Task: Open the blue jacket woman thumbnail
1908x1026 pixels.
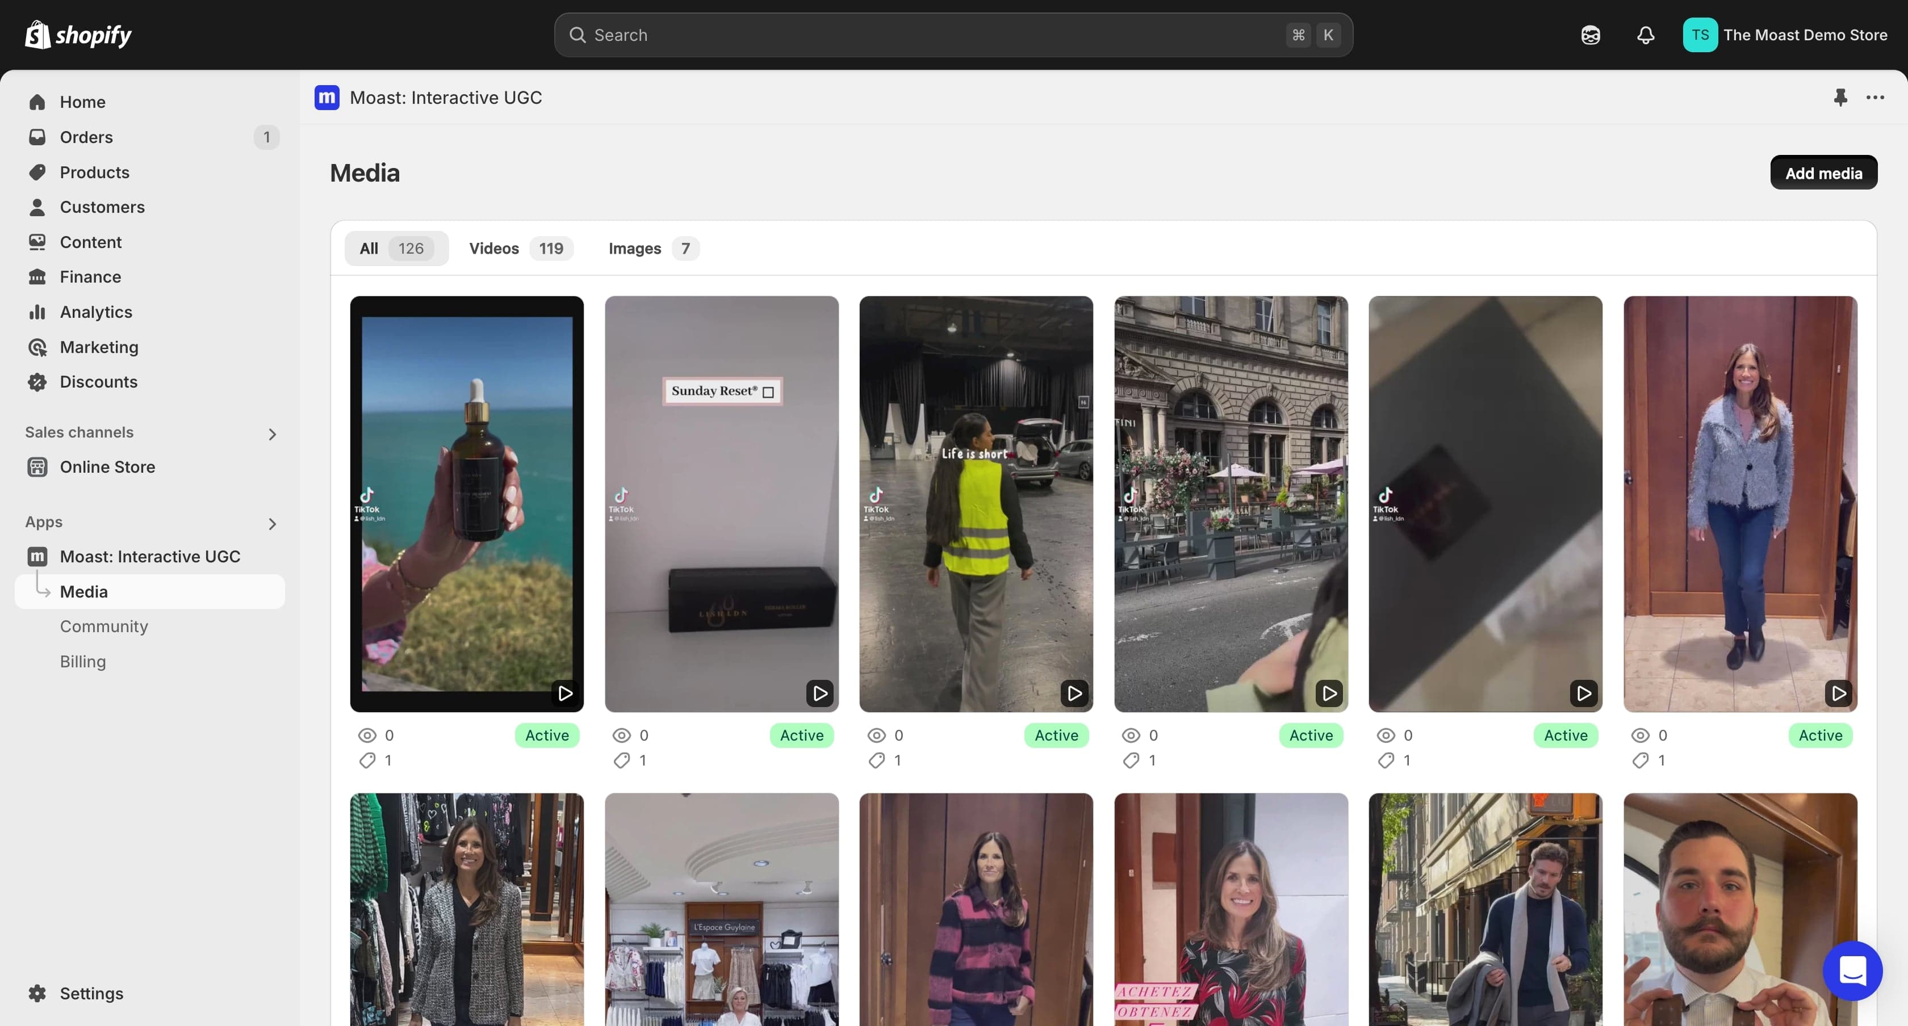Action: (x=1740, y=504)
